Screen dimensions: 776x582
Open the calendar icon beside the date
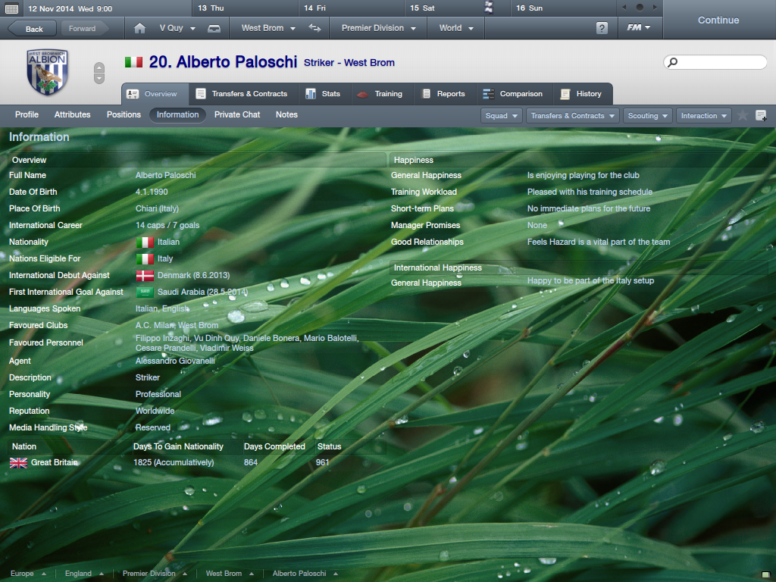[x=11, y=8]
